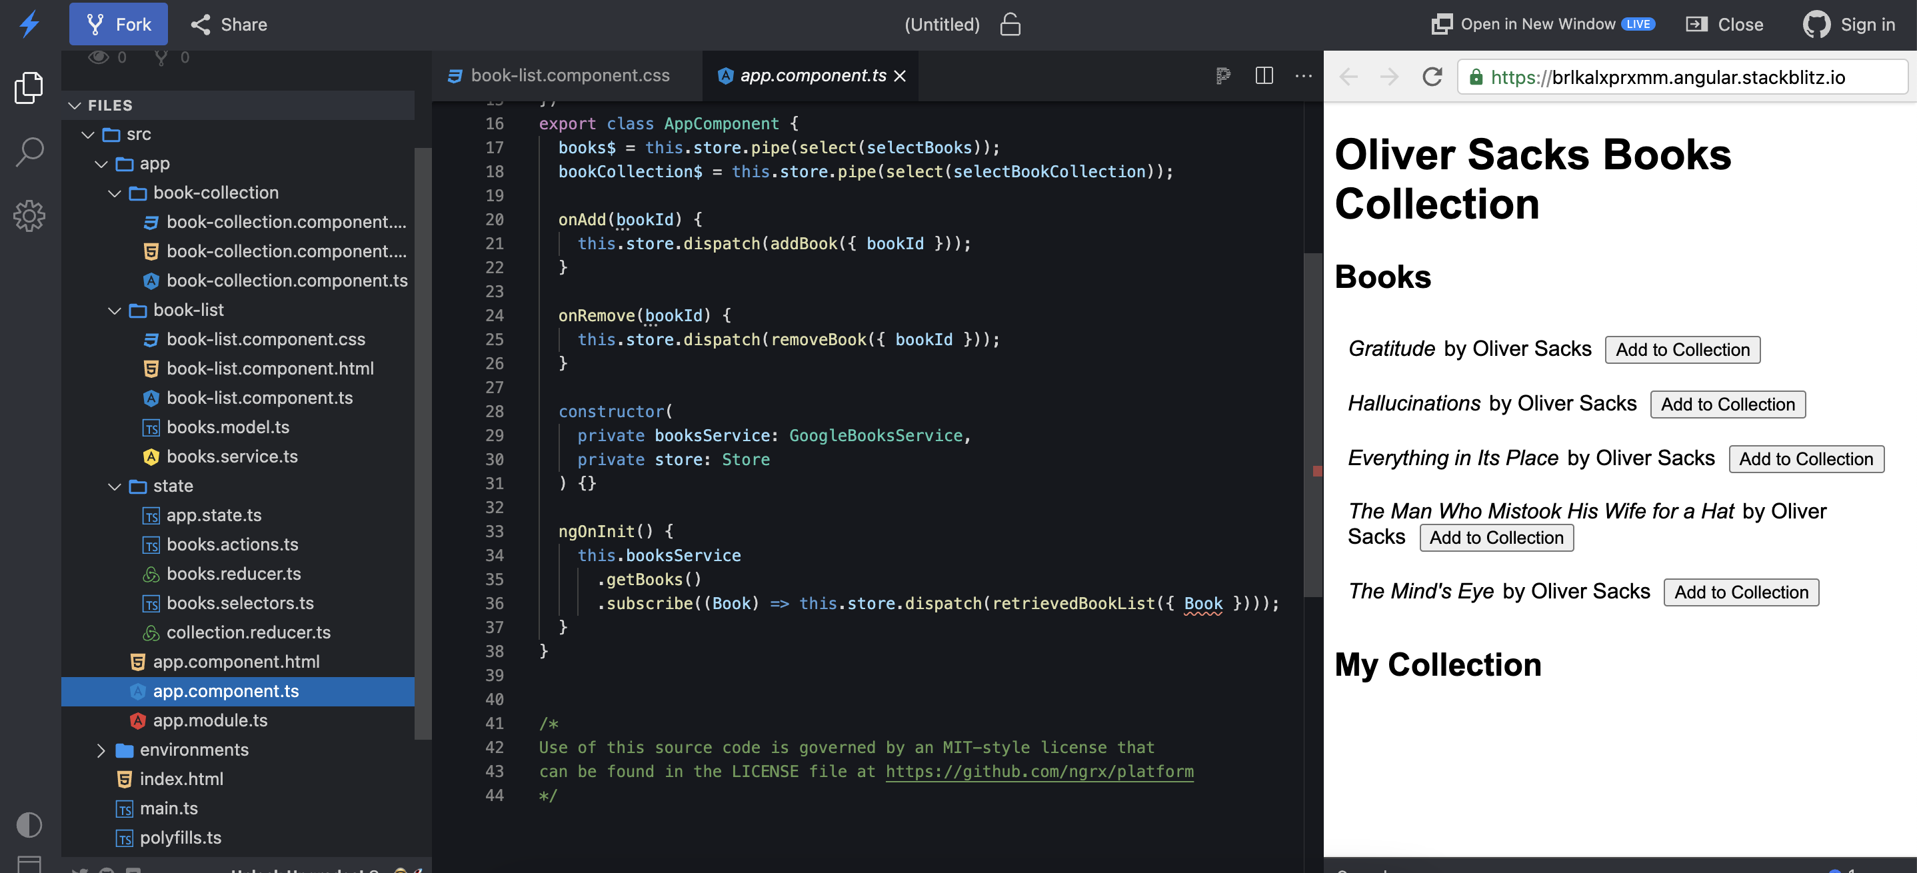Click Open in New Window
Viewport: 1917px width, 873px height.
(1542, 25)
